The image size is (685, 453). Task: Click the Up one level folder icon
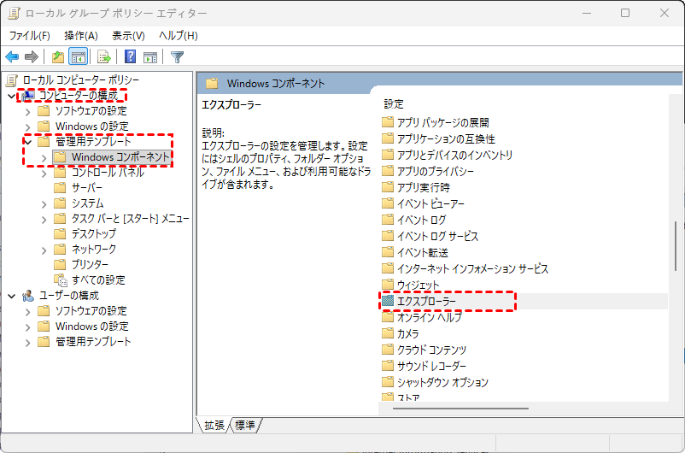(57, 57)
